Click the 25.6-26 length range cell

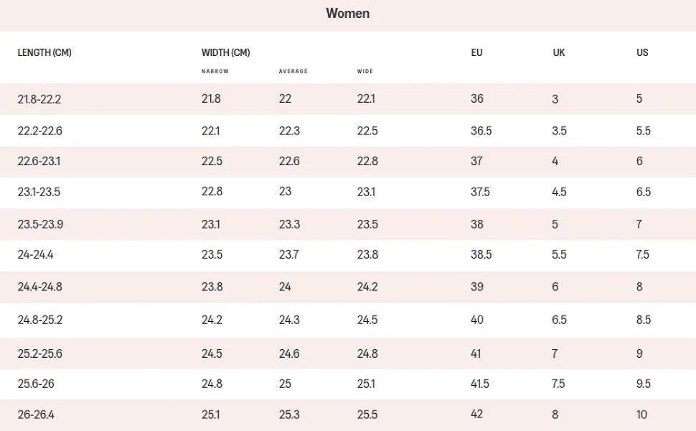(x=36, y=384)
